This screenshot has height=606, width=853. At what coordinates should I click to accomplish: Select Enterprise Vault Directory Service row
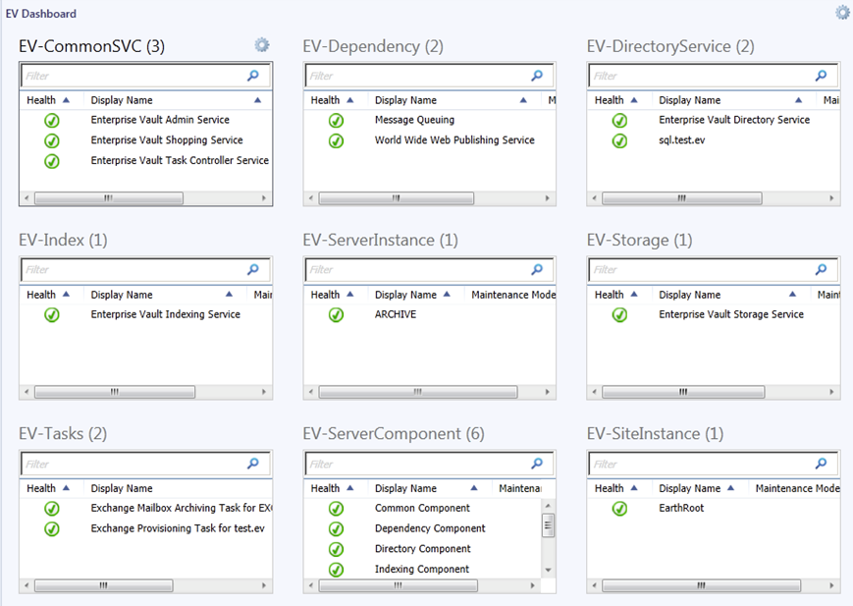point(714,120)
